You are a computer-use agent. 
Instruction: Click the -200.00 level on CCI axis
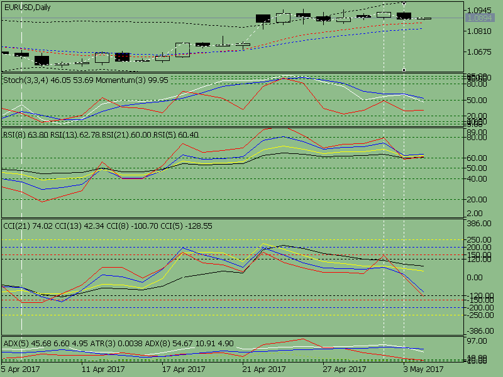[x=479, y=307]
